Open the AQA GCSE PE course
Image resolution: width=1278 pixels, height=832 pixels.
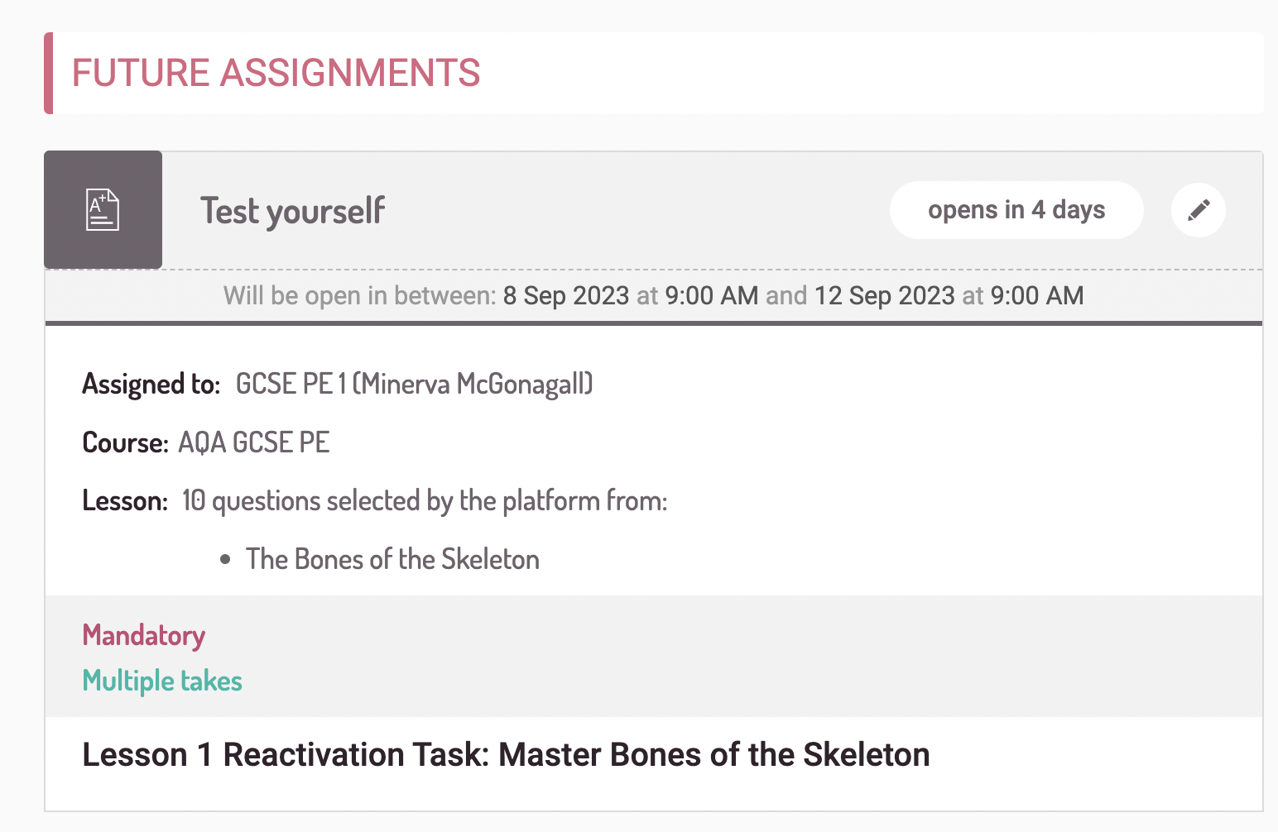[253, 442]
